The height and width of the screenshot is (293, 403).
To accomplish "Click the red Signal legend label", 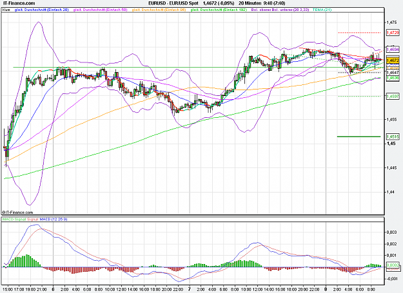I will click(32, 219).
